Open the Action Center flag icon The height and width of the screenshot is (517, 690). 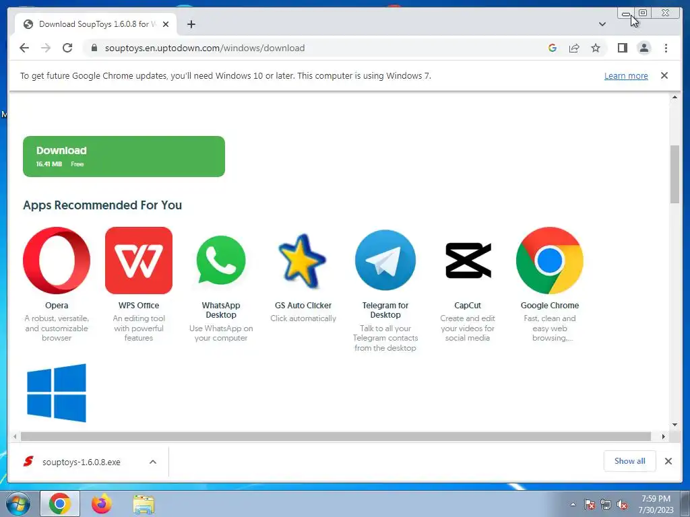pos(590,505)
